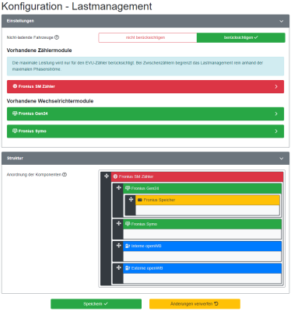This screenshot has width=291, height=311.
Task: Collapse the Struktur panel chevron
Action: pyautogui.click(x=282, y=159)
